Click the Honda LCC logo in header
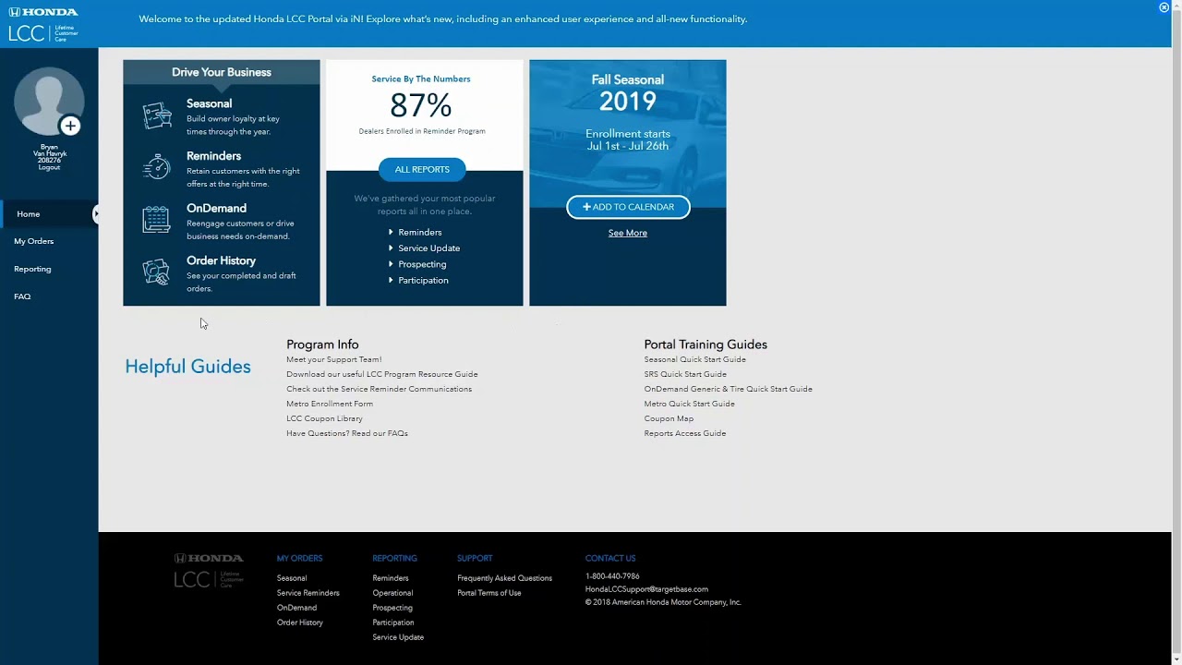 (x=43, y=25)
